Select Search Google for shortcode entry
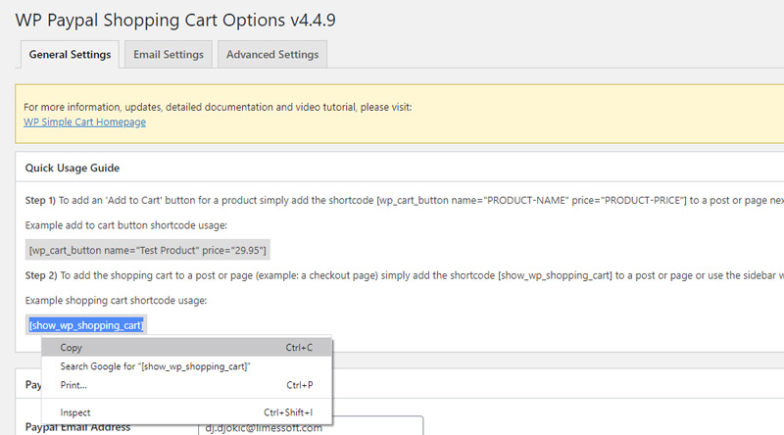 click(186, 366)
